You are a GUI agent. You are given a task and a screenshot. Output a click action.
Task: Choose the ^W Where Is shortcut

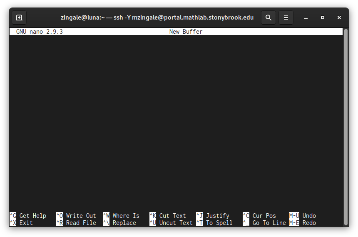coord(121,216)
